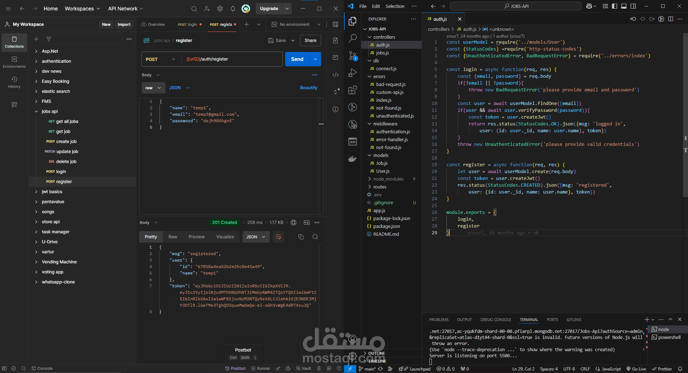Toggle VS Code secondary sidebar layout
The image size is (688, 373).
[x=633, y=6]
